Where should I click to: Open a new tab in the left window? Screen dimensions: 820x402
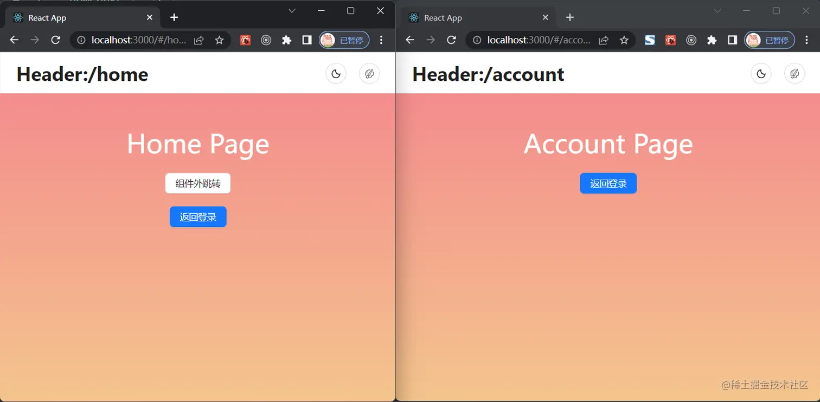(174, 18)
